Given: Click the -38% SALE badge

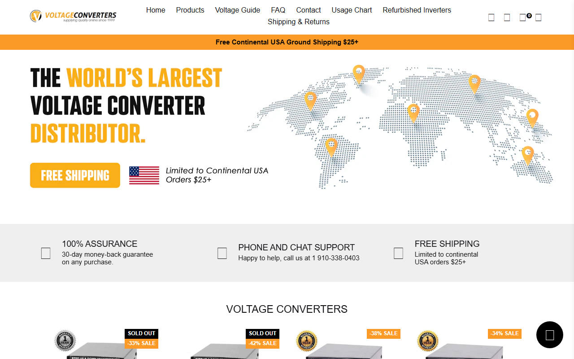Looking at the screenshot, I should 383,333.
